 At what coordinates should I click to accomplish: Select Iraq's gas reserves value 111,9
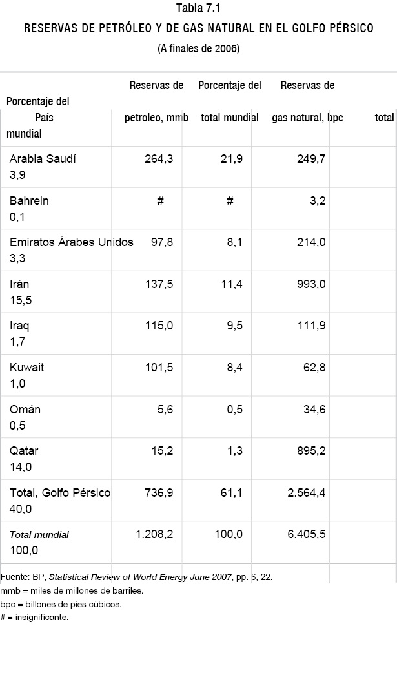[311, 326]
